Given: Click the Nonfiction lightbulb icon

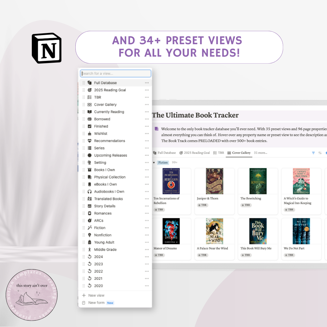Looking at the screenshot, I should (89, 235).
